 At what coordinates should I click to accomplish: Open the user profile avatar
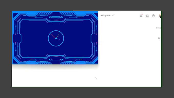pyautogui.click(x=160, y=16)
